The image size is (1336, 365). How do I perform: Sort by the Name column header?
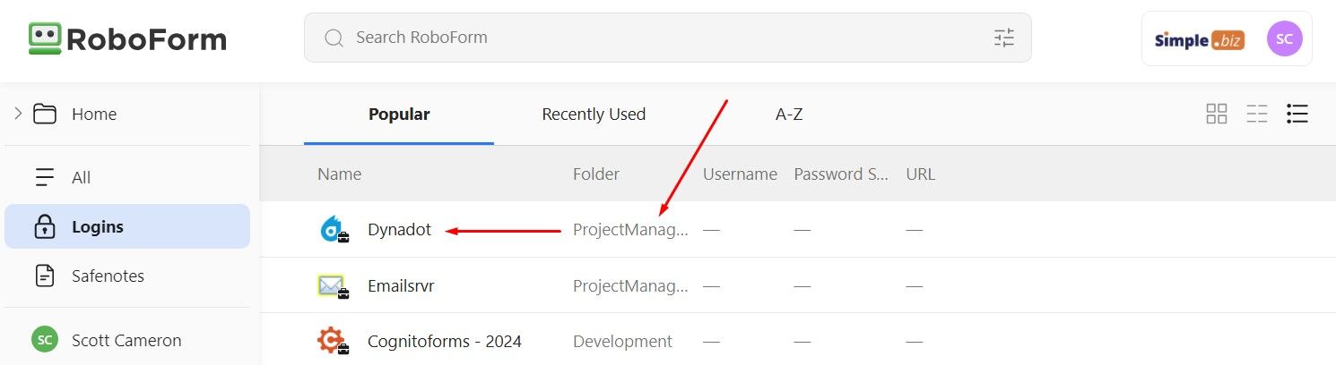pos(339,174)
